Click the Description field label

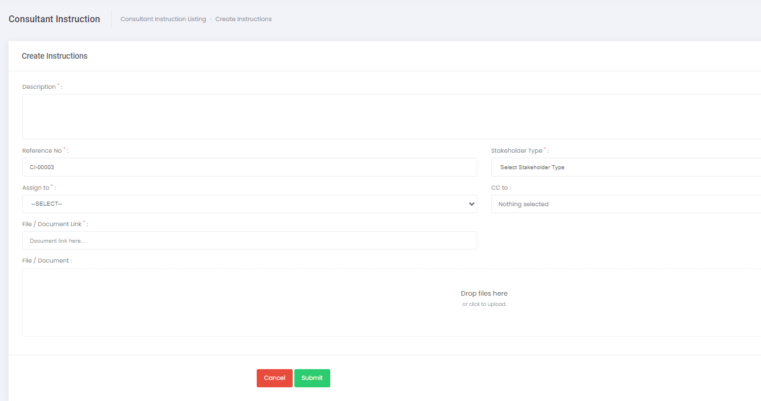pos(39,87)
